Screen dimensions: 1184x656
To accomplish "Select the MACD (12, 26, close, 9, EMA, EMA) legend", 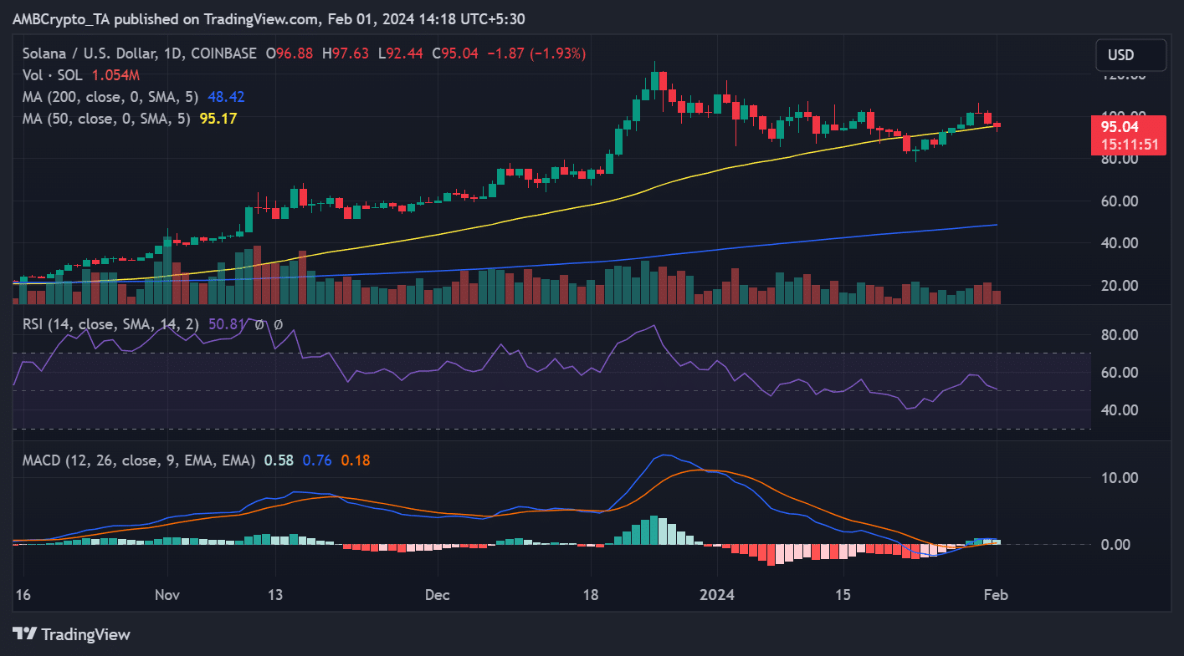I will [138, 460].
